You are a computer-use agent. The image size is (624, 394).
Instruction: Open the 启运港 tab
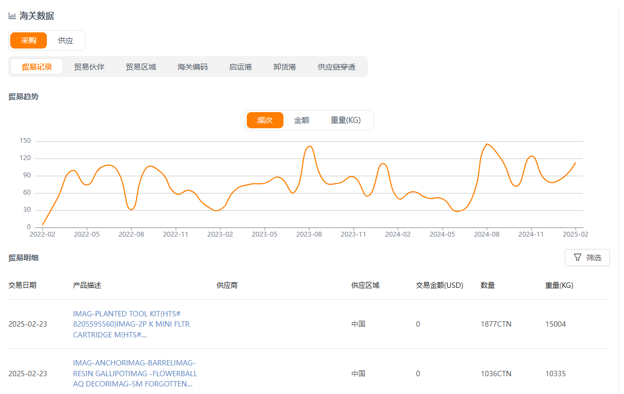(x=240, y=67)
